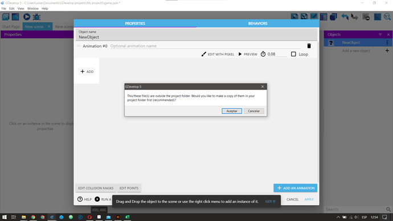The image size is (393, 221).
Task: Open the instances list toolbar icon
Action: coord(324,17)
